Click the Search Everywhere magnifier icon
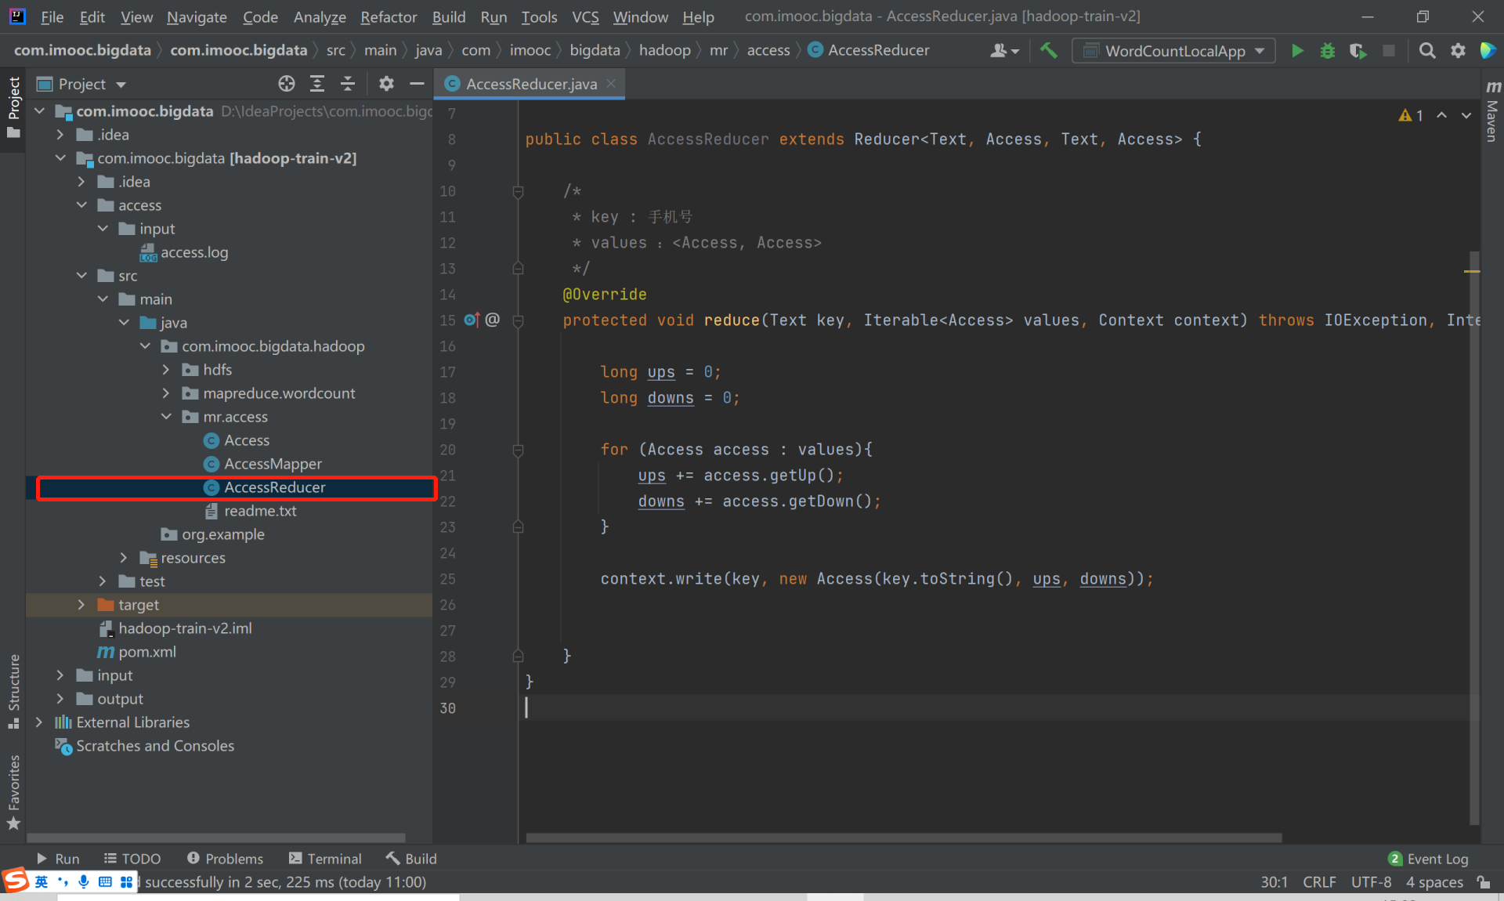Image resolution: width=1504 pixels, height=901 pixels. pyautogui.click(x=1427, y=51)
